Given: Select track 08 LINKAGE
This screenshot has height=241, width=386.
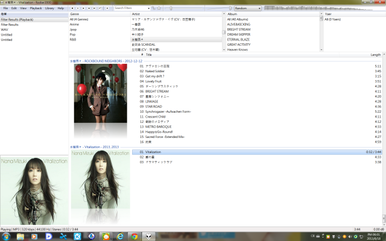Looking at the screenshot, I should point(257,101).
